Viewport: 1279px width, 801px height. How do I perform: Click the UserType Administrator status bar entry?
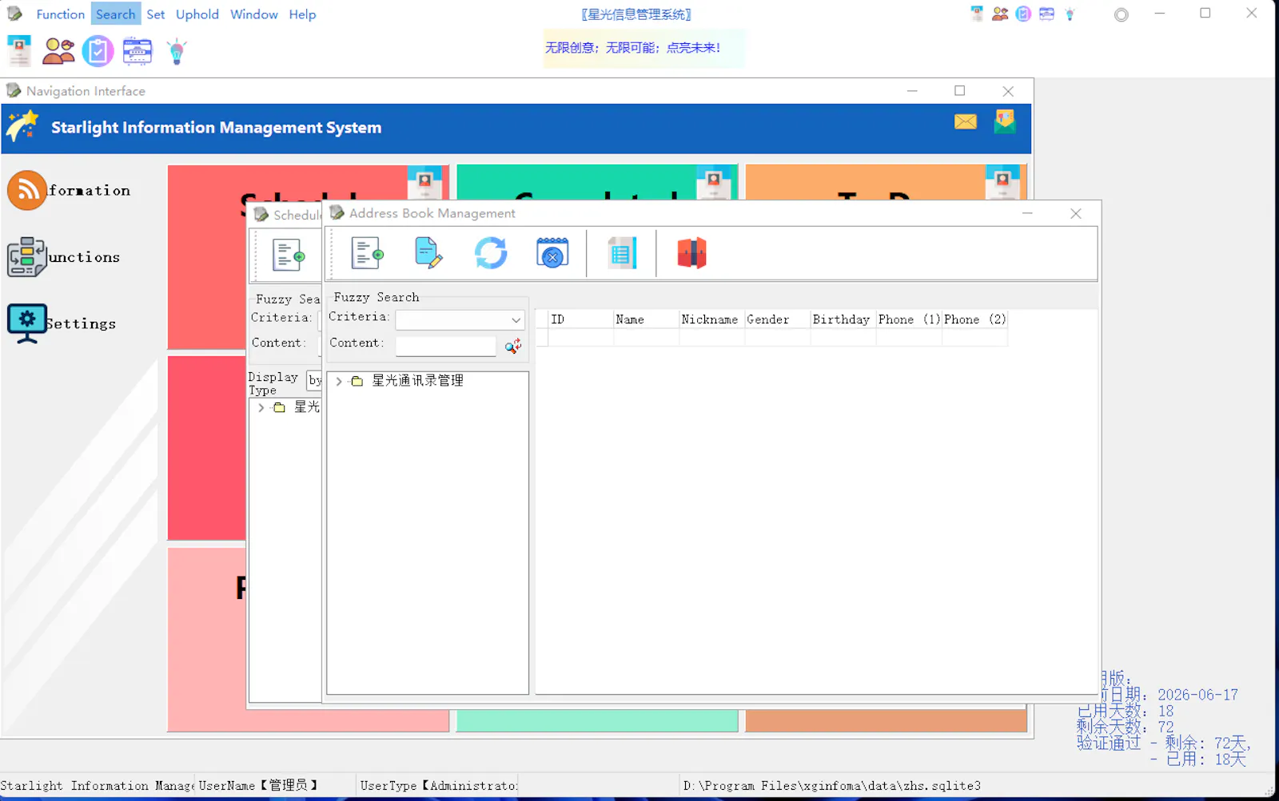[438, 786]
